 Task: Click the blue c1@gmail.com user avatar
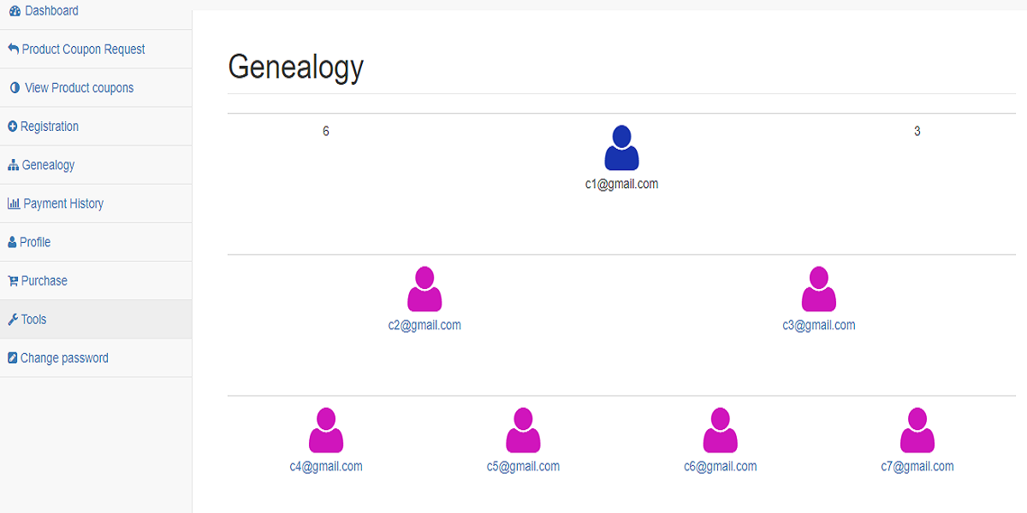point(621,148)
